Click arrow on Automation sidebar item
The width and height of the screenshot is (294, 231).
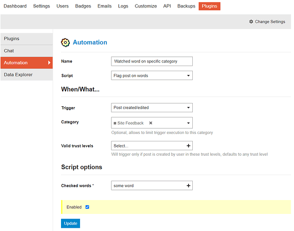pyautogui.click(x=49, y=62)
